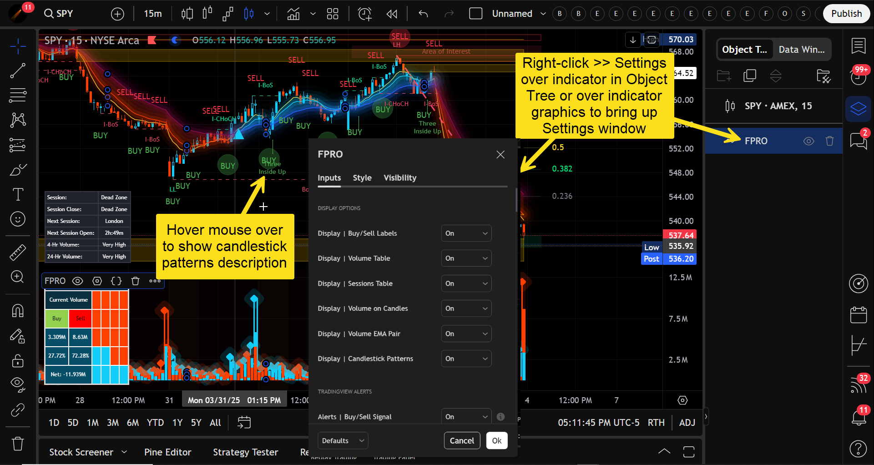Click the Ok button
The height and width of the screenshot is (465, 874).
pos(496,440)
